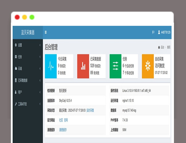Click the cloud icon beside 云端
Viewport: 186px width, 143px height.
pos(15,69)
